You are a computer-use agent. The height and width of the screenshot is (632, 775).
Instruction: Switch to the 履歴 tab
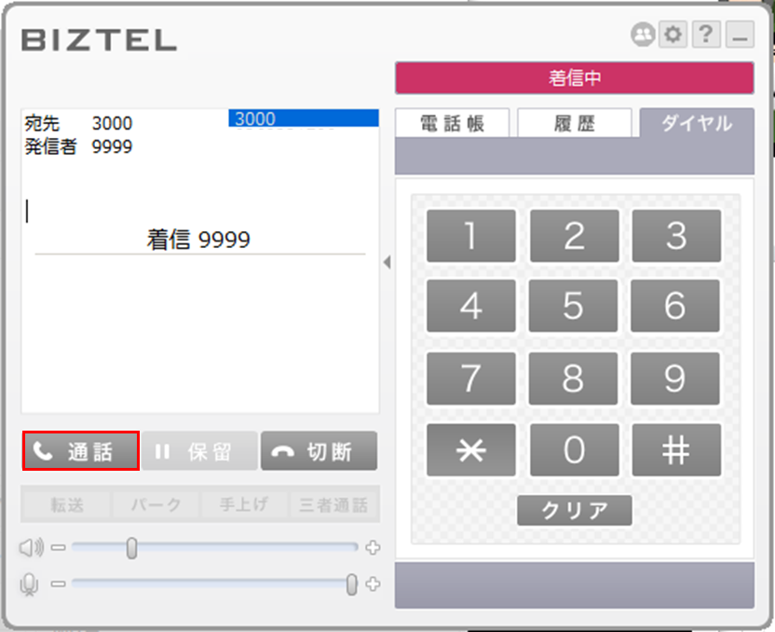click(575, 123)
